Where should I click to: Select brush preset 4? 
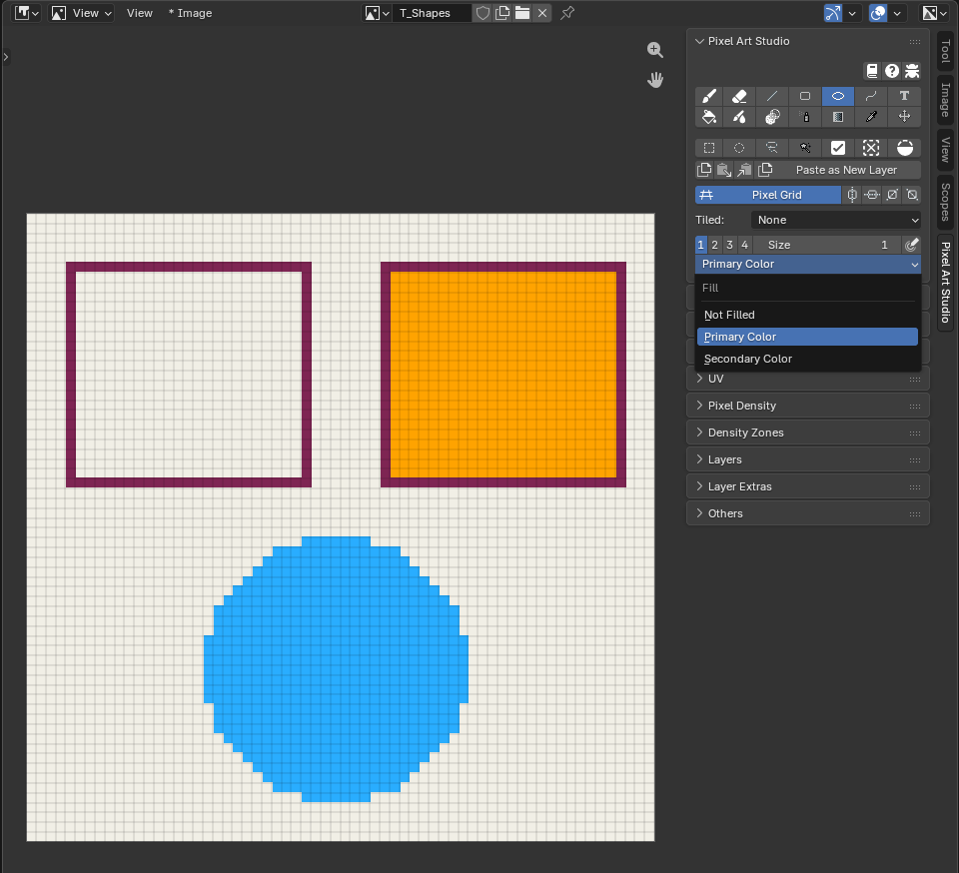(744, 245)
